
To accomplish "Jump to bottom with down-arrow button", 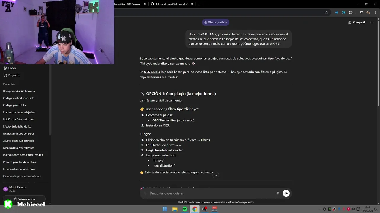I will pyautogui.click(x=216, y=175).
